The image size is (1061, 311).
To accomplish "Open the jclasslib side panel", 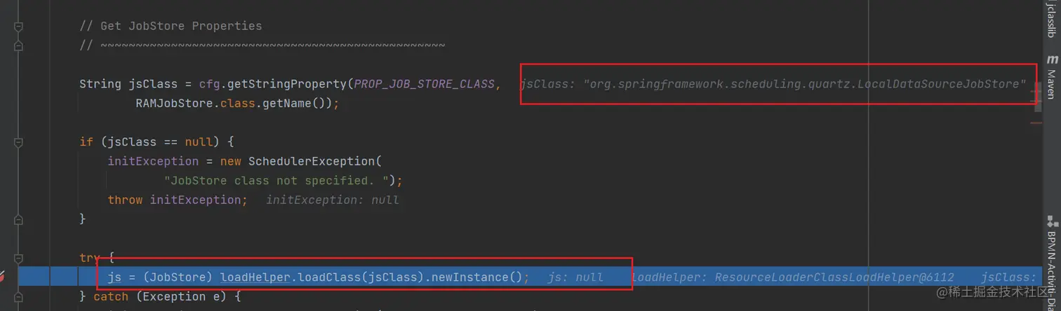I will coord(1051,20).
